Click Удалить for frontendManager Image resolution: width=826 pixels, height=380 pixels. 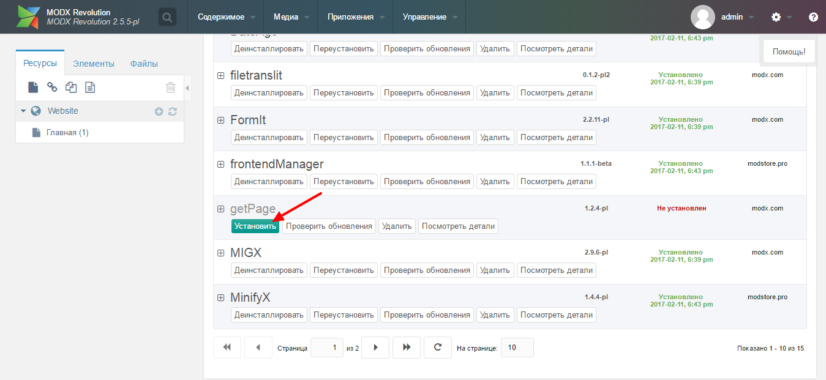tap(495, 181)
